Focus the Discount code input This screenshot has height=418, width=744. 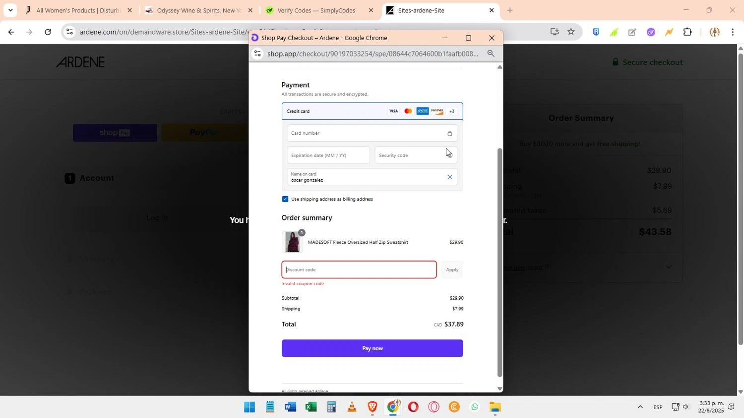click(x=359, y=270)
